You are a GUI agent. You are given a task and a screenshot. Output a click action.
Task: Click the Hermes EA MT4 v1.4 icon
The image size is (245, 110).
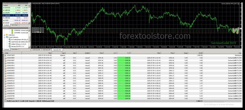coord(10,47)
